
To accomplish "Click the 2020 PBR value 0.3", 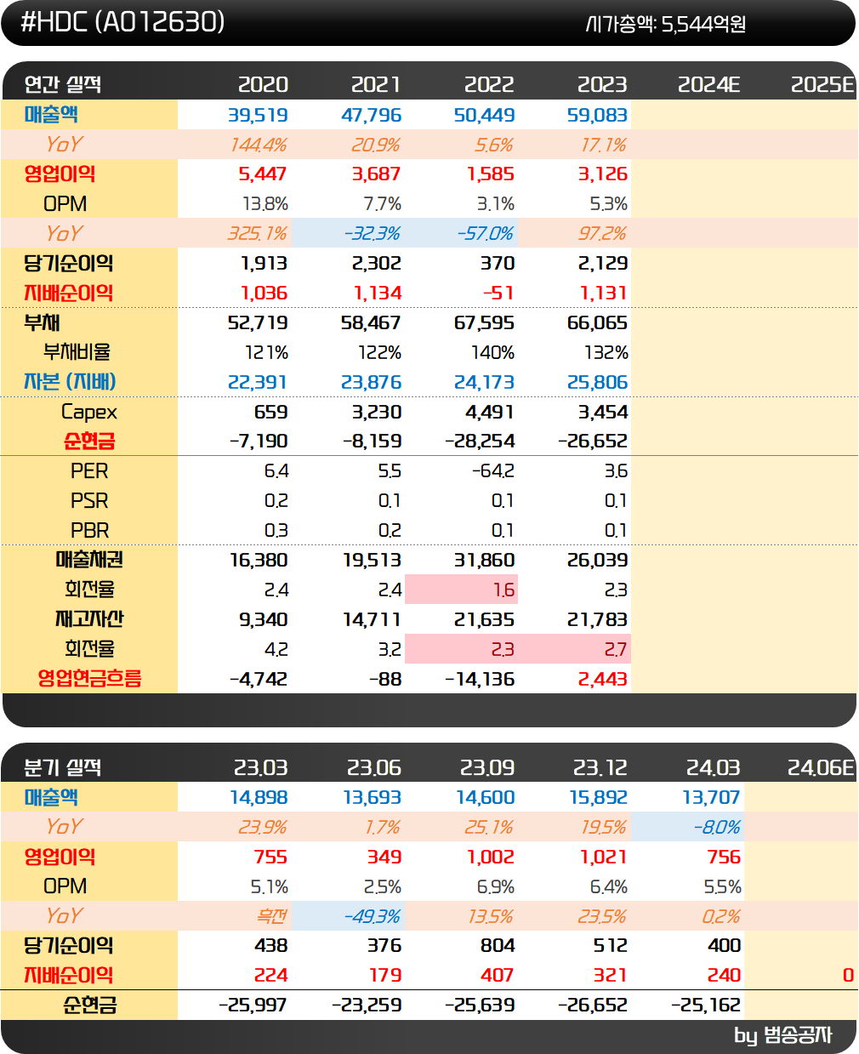I will pyautogui.click(x=276, y=531).
